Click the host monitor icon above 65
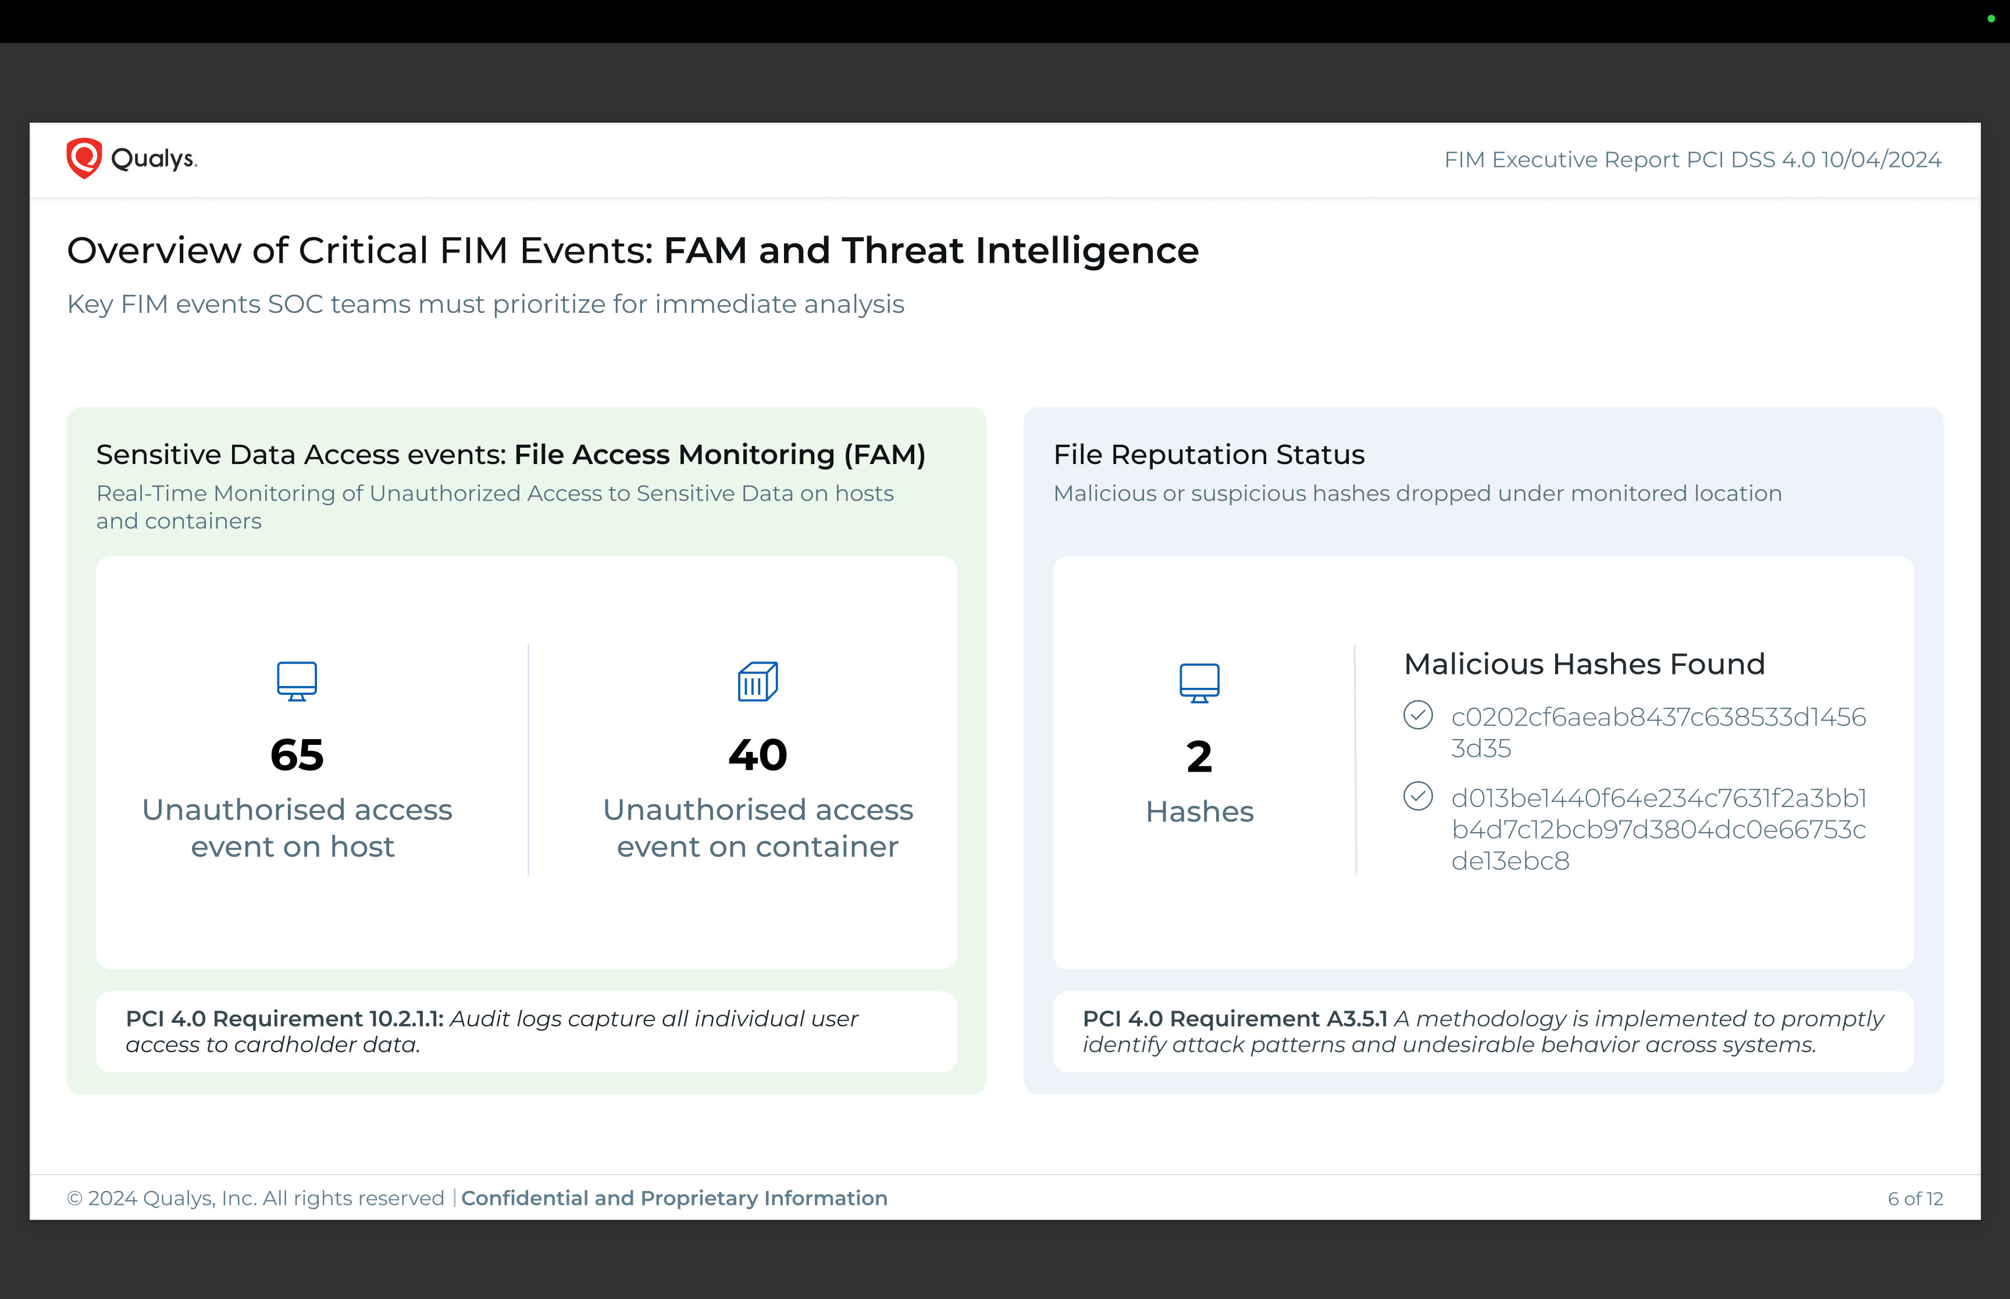Image resolution: width=2010 pixels, height=1299 pixels. (297, 681)
